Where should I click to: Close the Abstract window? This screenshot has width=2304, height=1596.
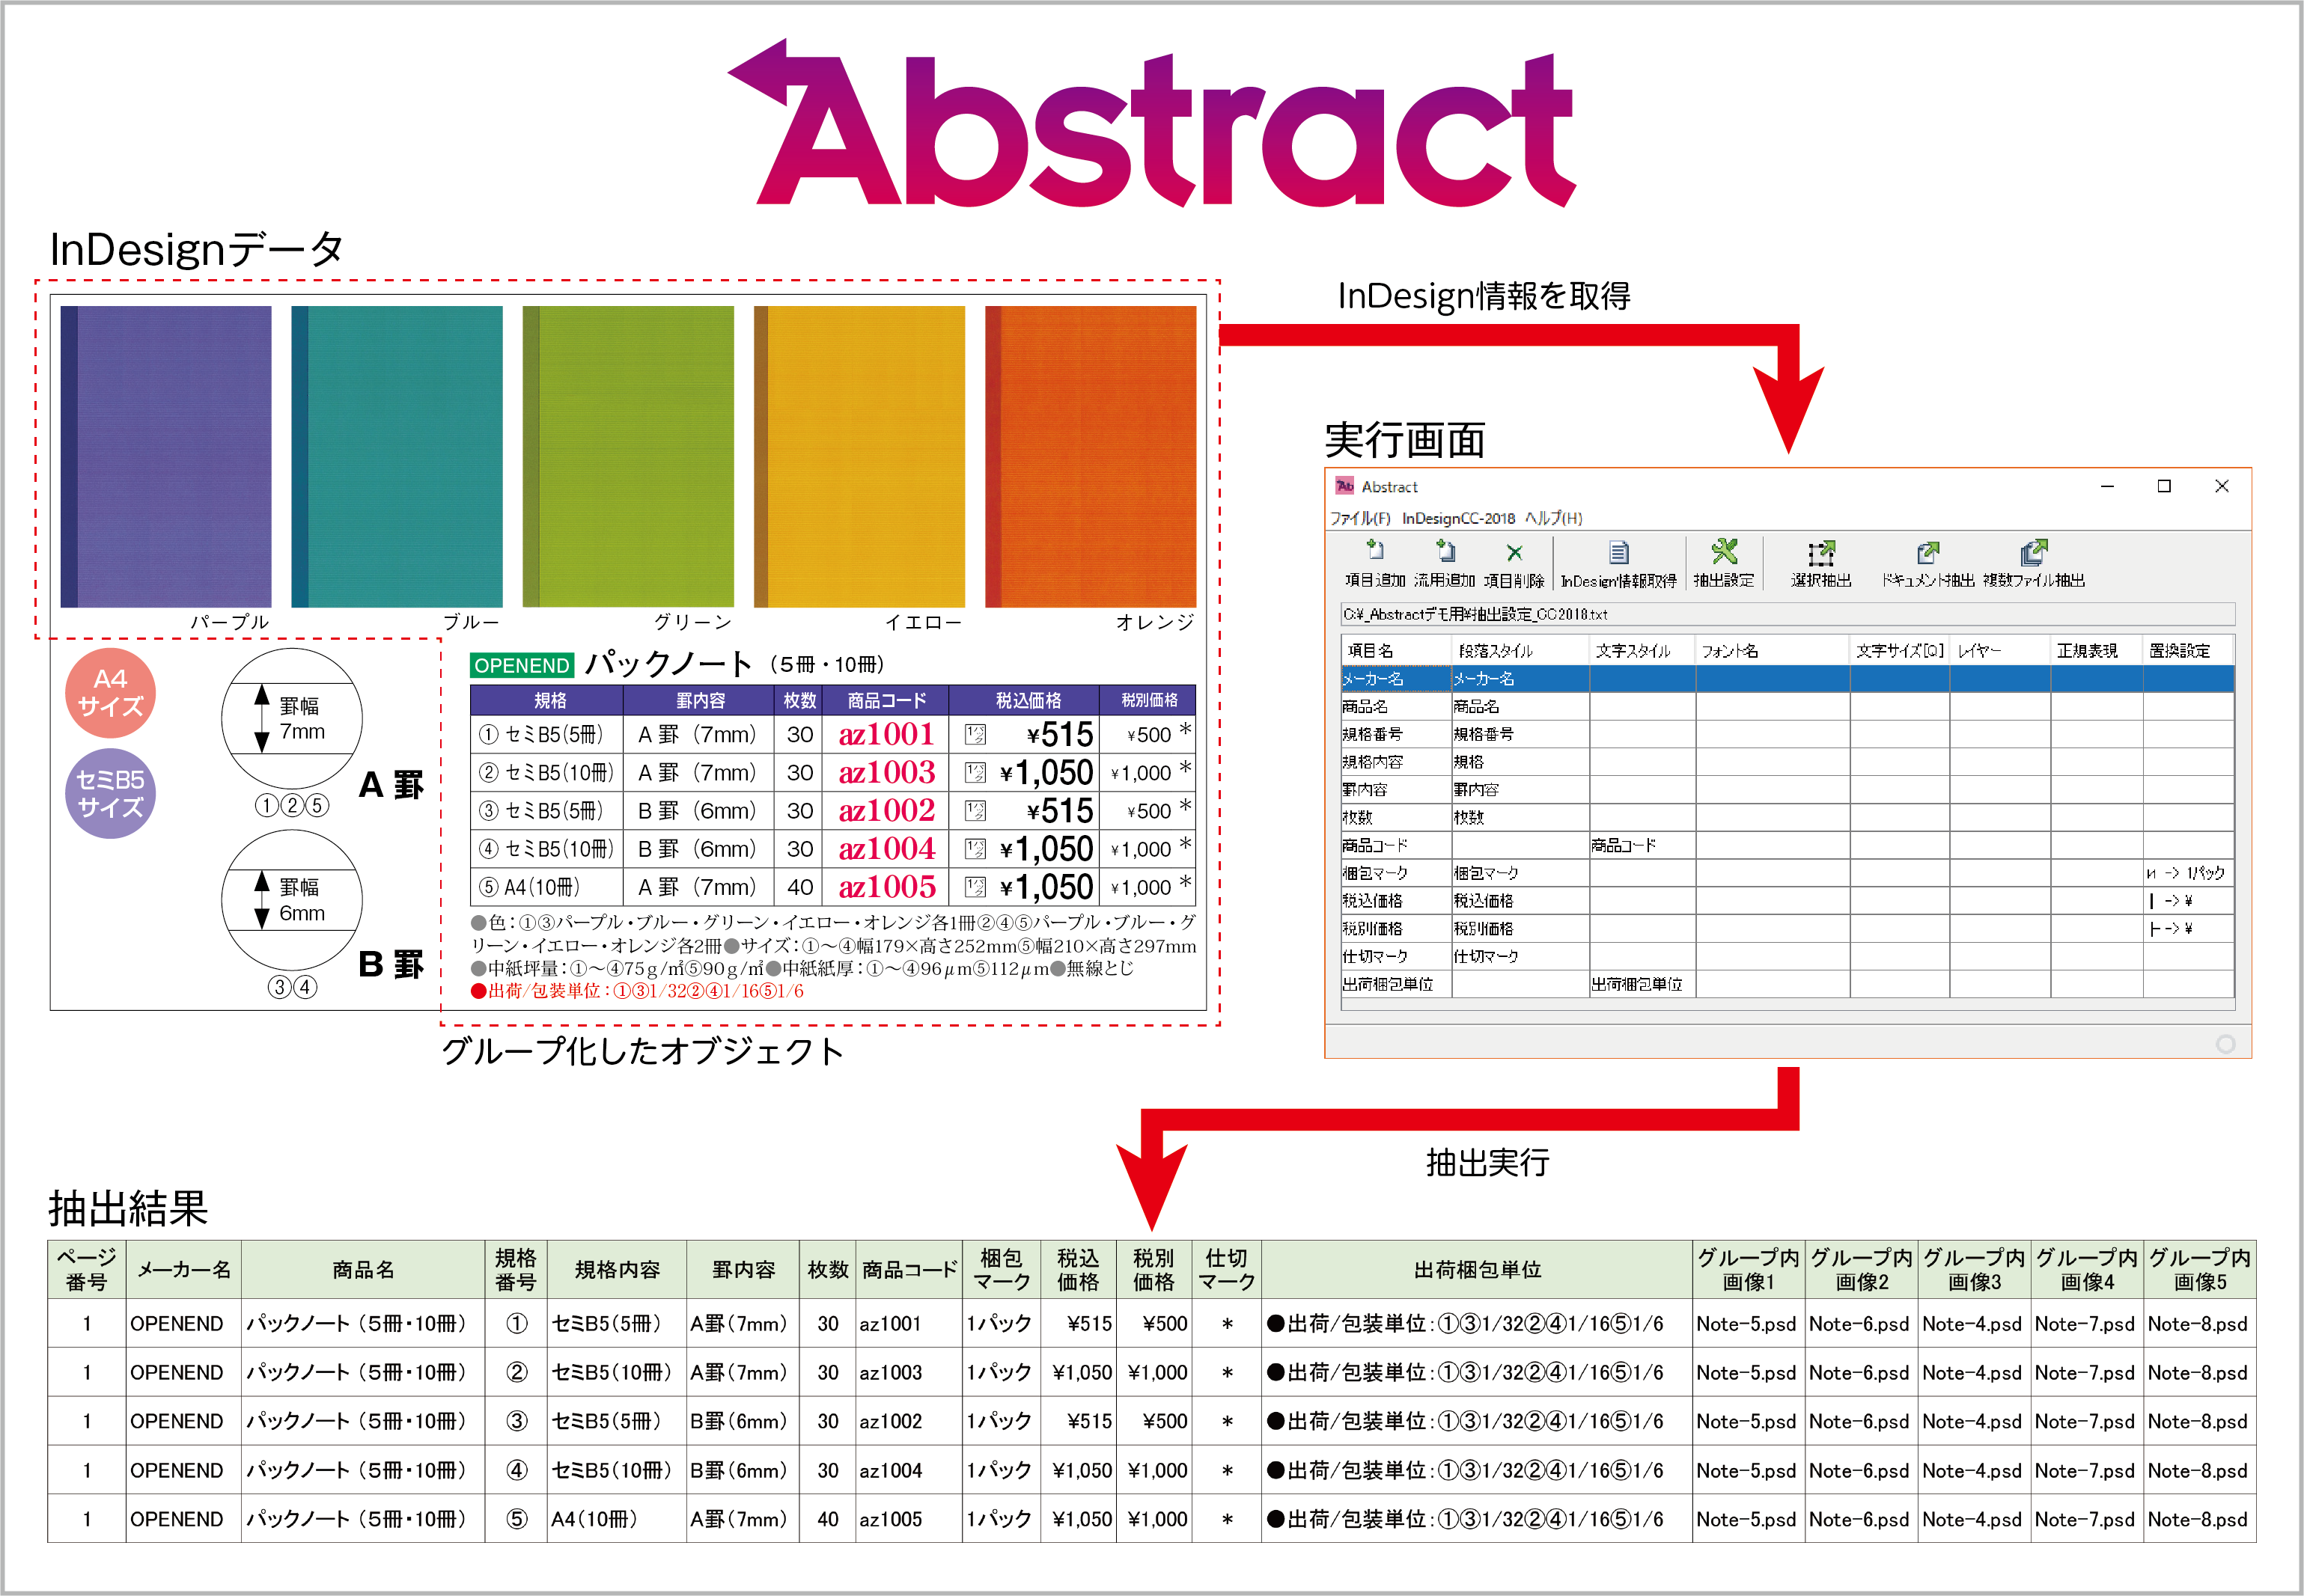coord(2222,486)
